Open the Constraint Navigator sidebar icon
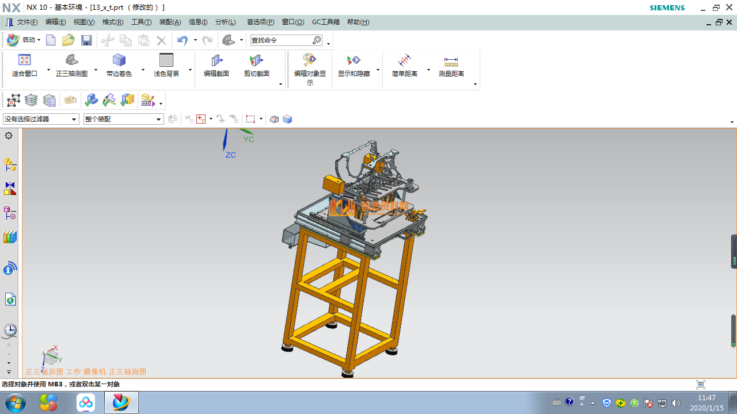This screenshot has height=414, width=737. (10, 189)
